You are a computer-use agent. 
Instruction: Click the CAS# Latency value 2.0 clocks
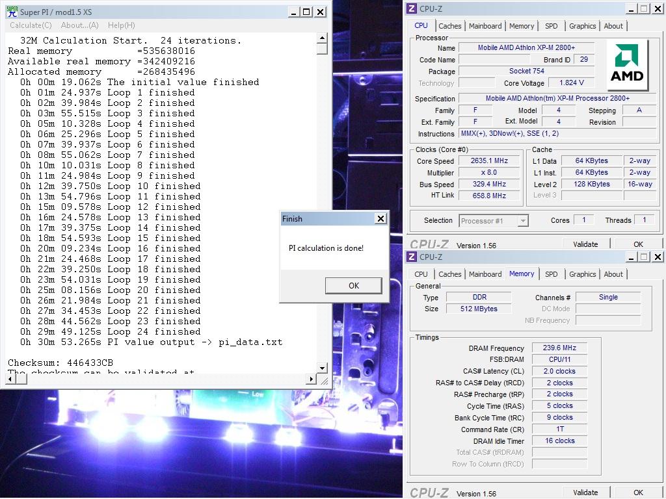point(559,371)
